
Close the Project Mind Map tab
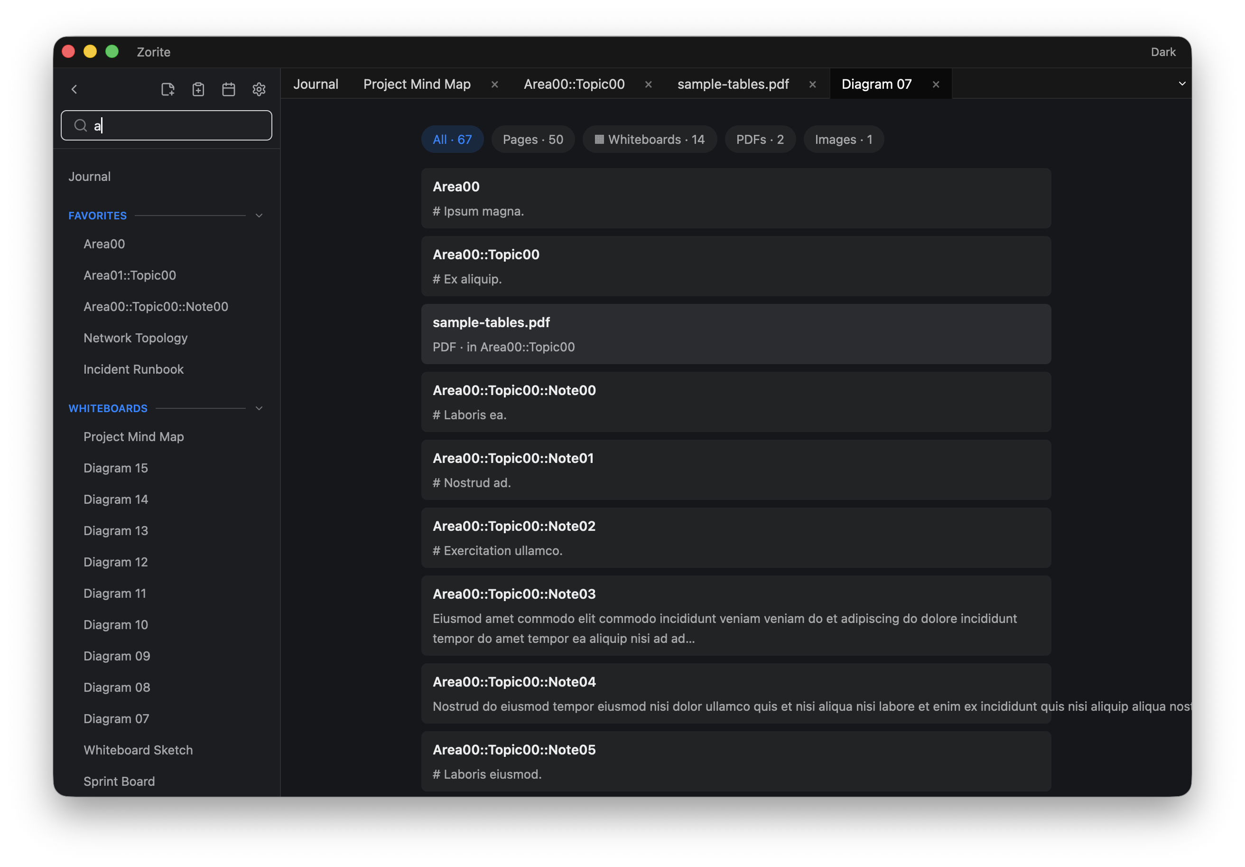494,84
